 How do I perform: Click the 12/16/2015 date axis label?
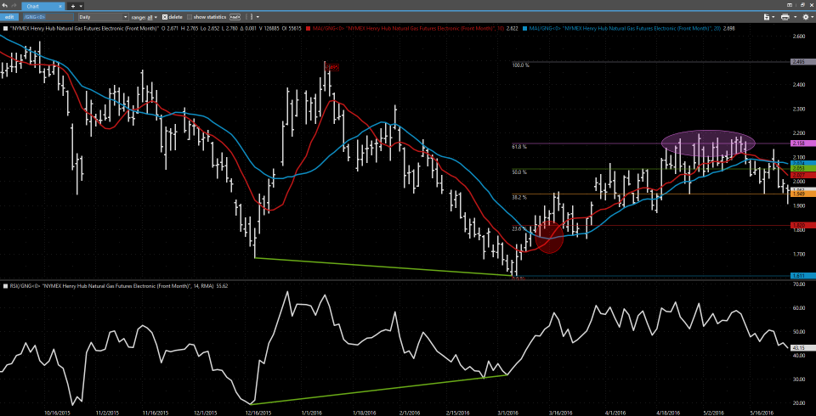pos(258,412)
